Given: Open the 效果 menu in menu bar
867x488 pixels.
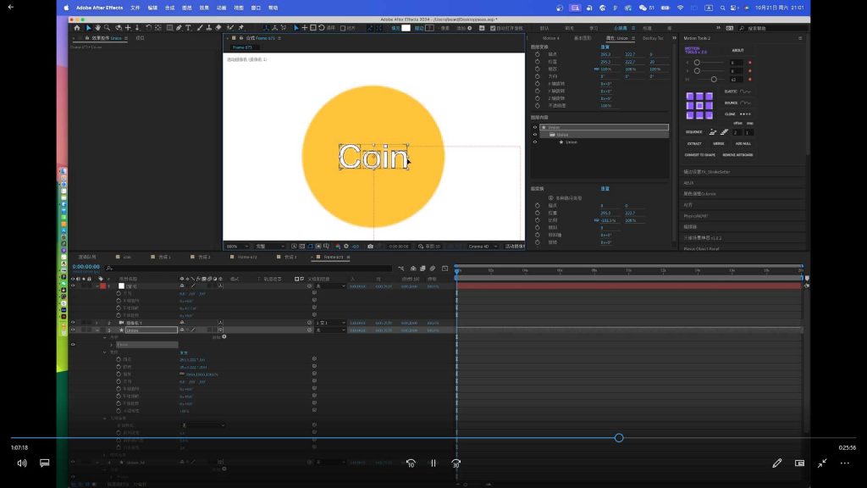Looking at the screenshot, I should click(205, 7).
